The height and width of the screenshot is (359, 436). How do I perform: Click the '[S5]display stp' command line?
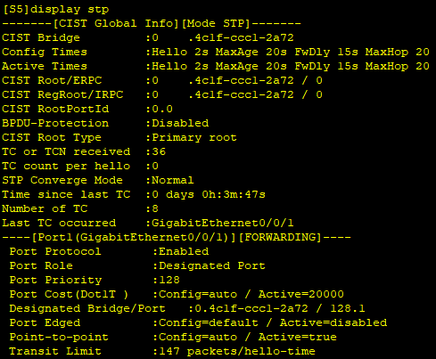[56, 9]
